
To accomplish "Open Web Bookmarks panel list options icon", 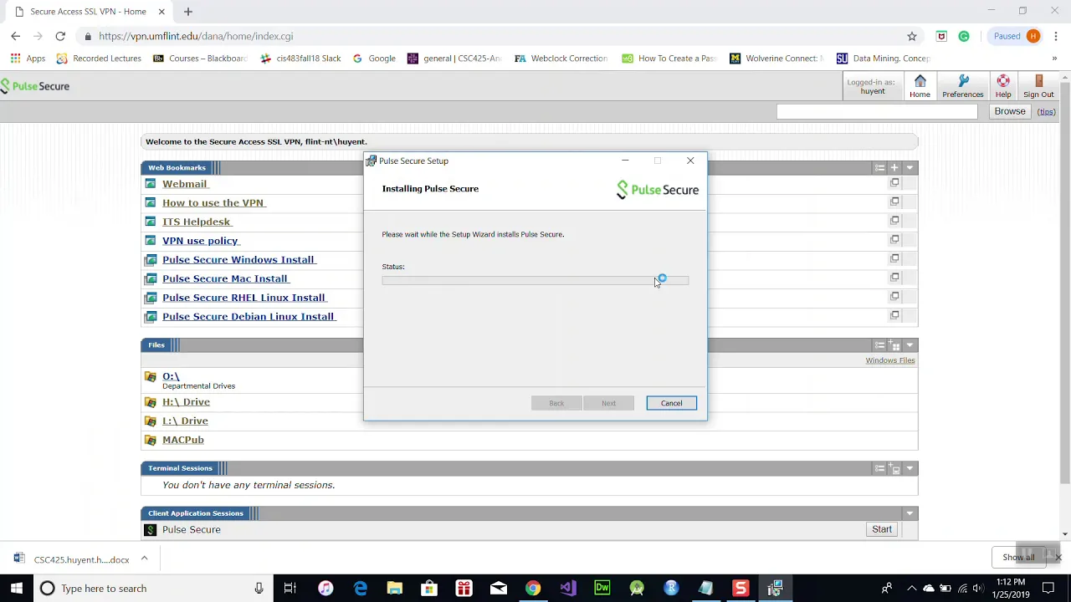I will click(x=879, y=168).
